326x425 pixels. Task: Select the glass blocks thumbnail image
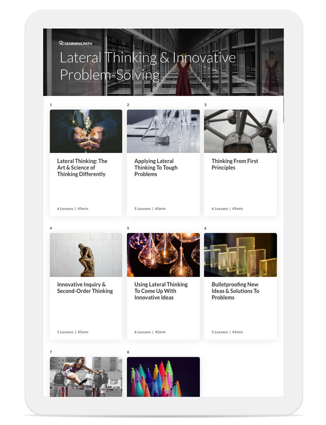pos(240,255)
